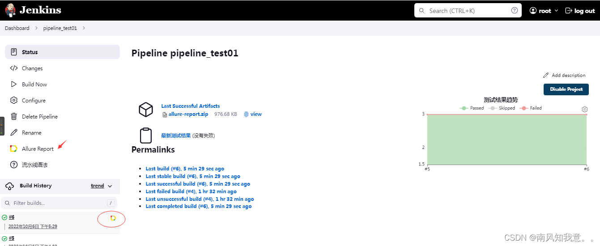Open Last successful build (#6) permalink
This screenshot has width=600, height=246.
(x=198, y=184)
